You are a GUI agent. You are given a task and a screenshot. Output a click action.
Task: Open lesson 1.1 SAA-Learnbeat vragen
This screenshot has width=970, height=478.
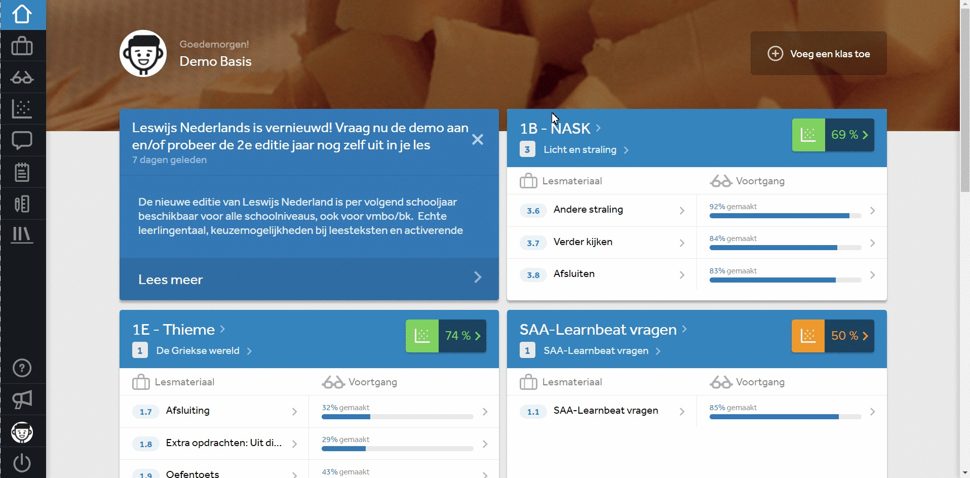[602, 411]
